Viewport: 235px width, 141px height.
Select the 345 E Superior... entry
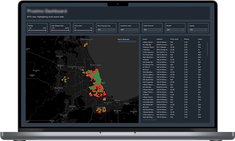pyautogui.click(x=148, y=82)
